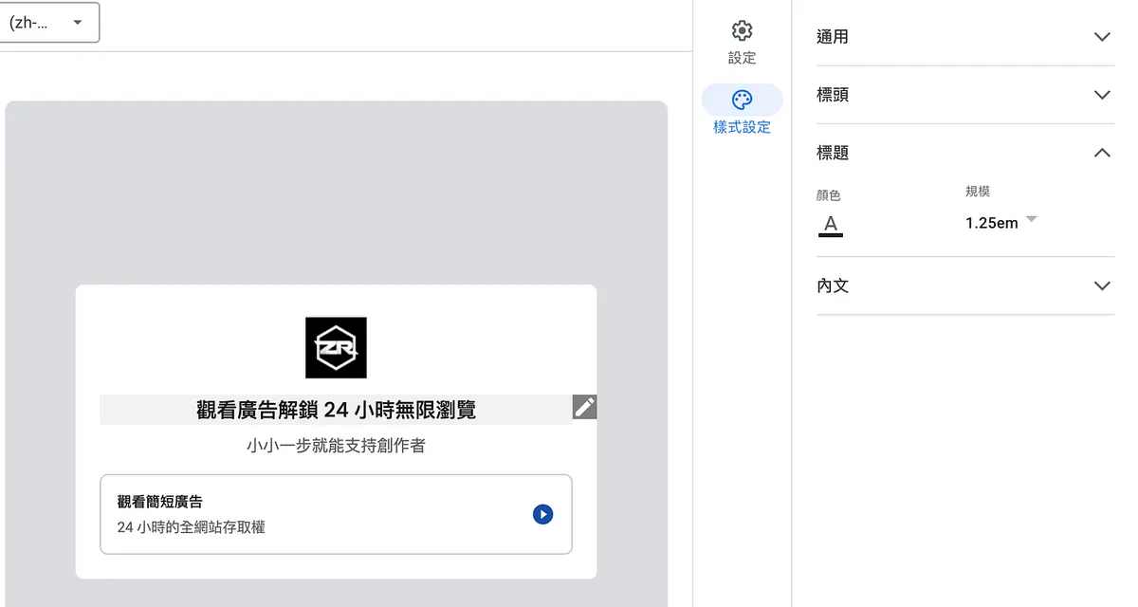The height and width of the screenshot is (607, 1138).
Task: Click the 24 小時的全網站存取權 description text
Action: pos(191,526)
